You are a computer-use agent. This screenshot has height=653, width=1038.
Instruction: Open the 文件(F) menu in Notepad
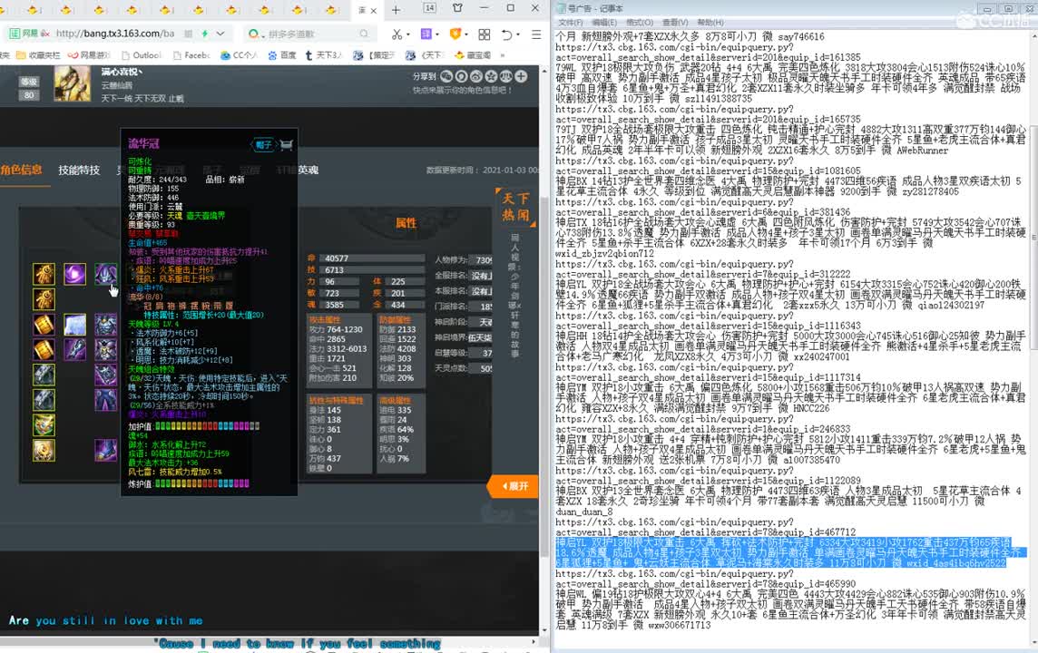coord(570,22)
